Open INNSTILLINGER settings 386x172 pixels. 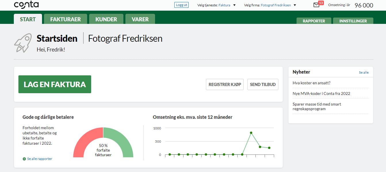click(353, 21)
